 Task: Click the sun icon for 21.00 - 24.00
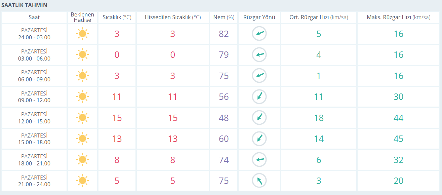coord(82,181)
